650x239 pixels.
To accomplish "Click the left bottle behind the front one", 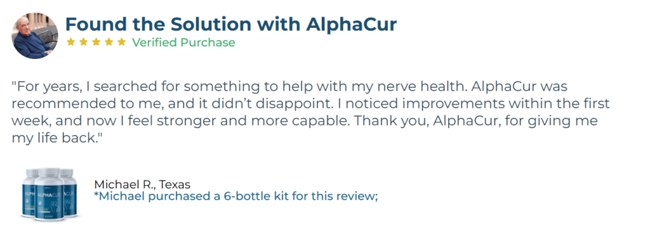I will [x=29, y=191].
